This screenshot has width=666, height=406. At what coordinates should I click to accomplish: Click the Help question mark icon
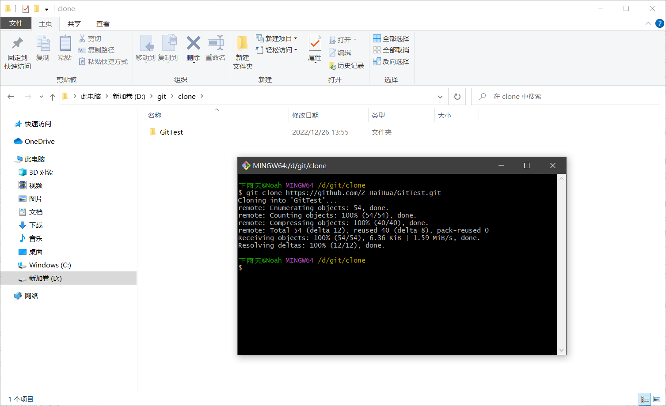[659, 23]
